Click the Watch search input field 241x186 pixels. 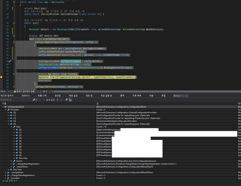pyautogui.click(x=16, y=100)
